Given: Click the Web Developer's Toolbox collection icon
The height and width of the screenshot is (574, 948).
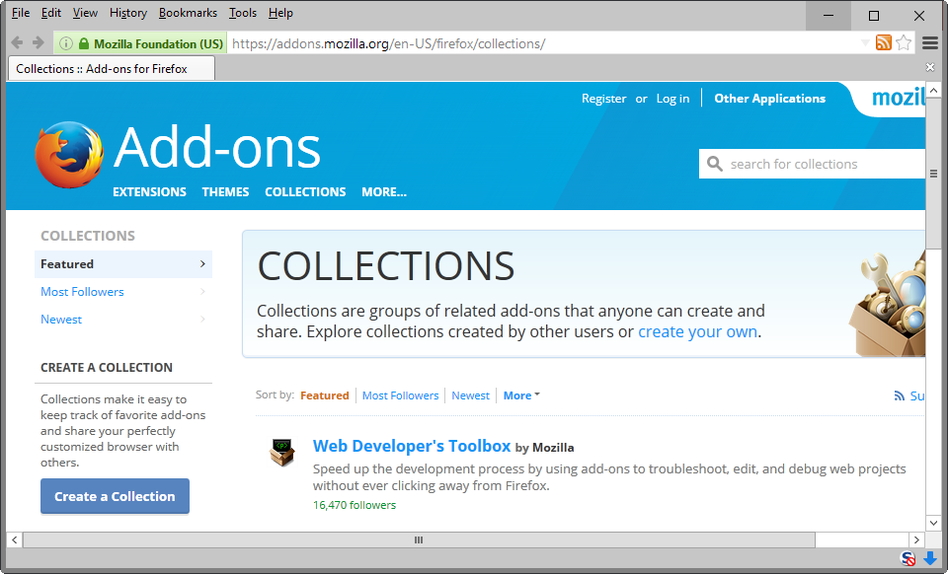Looking at the screenshot, I should [x=281, y=452].
